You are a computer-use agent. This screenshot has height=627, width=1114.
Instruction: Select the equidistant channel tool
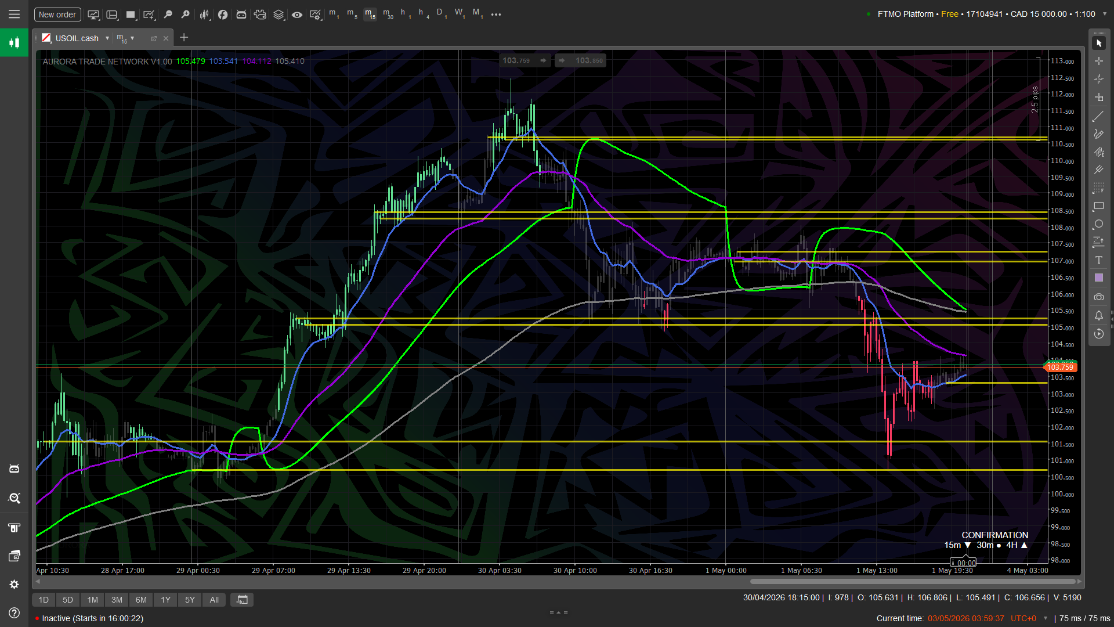pyautogui.click(x=1099, y=152)
